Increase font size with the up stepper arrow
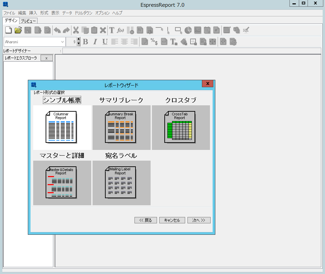Viewport: 325px width, 274px height. [x=78, y=39]
